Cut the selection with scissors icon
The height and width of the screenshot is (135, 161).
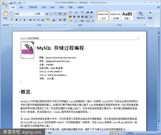click(11, 13)
